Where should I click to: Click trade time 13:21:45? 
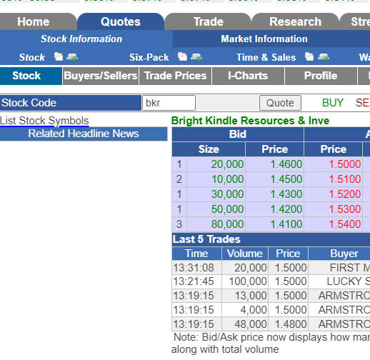(194, 281)
